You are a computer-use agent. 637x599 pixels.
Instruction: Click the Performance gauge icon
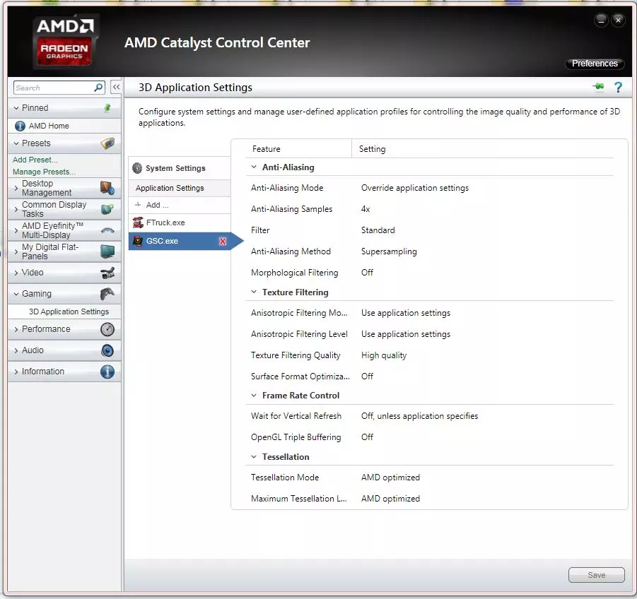(107, 329)
